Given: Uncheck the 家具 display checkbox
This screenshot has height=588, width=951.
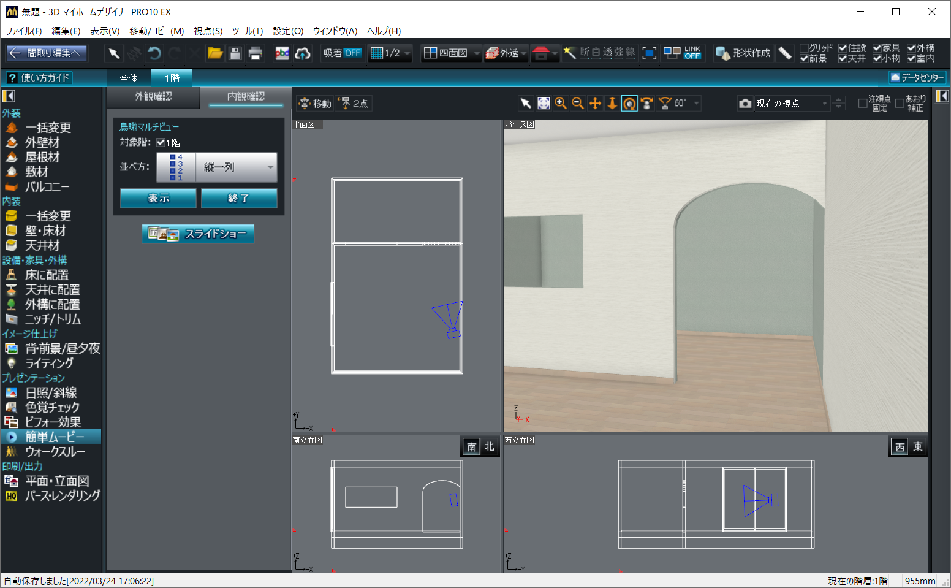Looking at the screenshot, I should pyautogui.click(x=877, y=48).
